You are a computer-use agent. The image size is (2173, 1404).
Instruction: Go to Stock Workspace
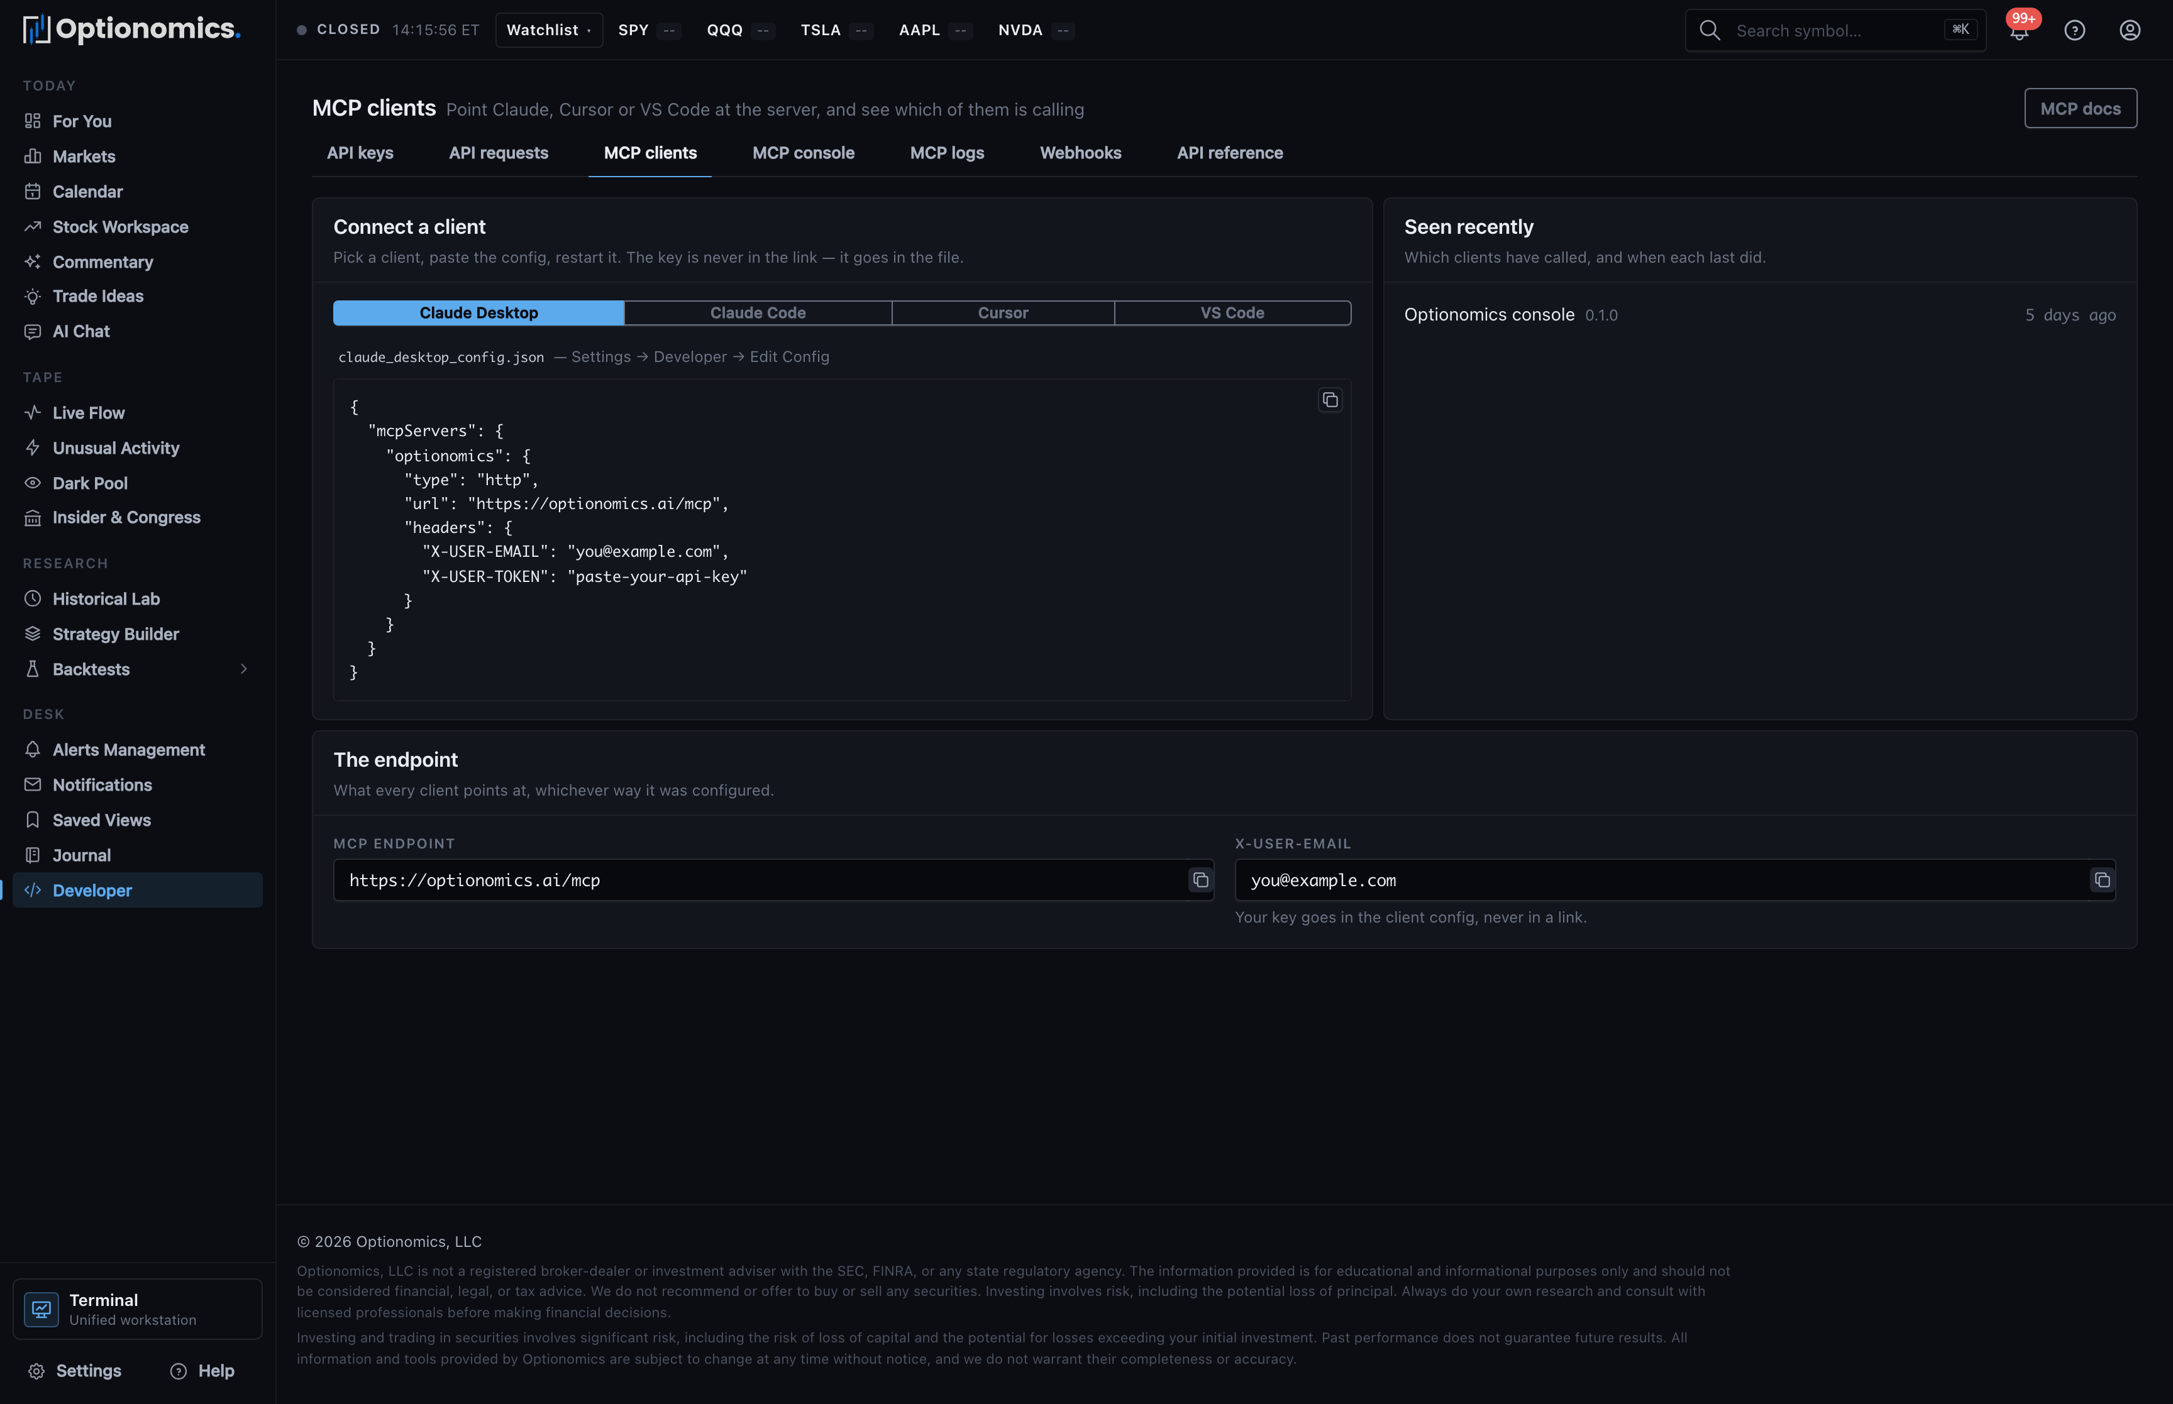138,227
